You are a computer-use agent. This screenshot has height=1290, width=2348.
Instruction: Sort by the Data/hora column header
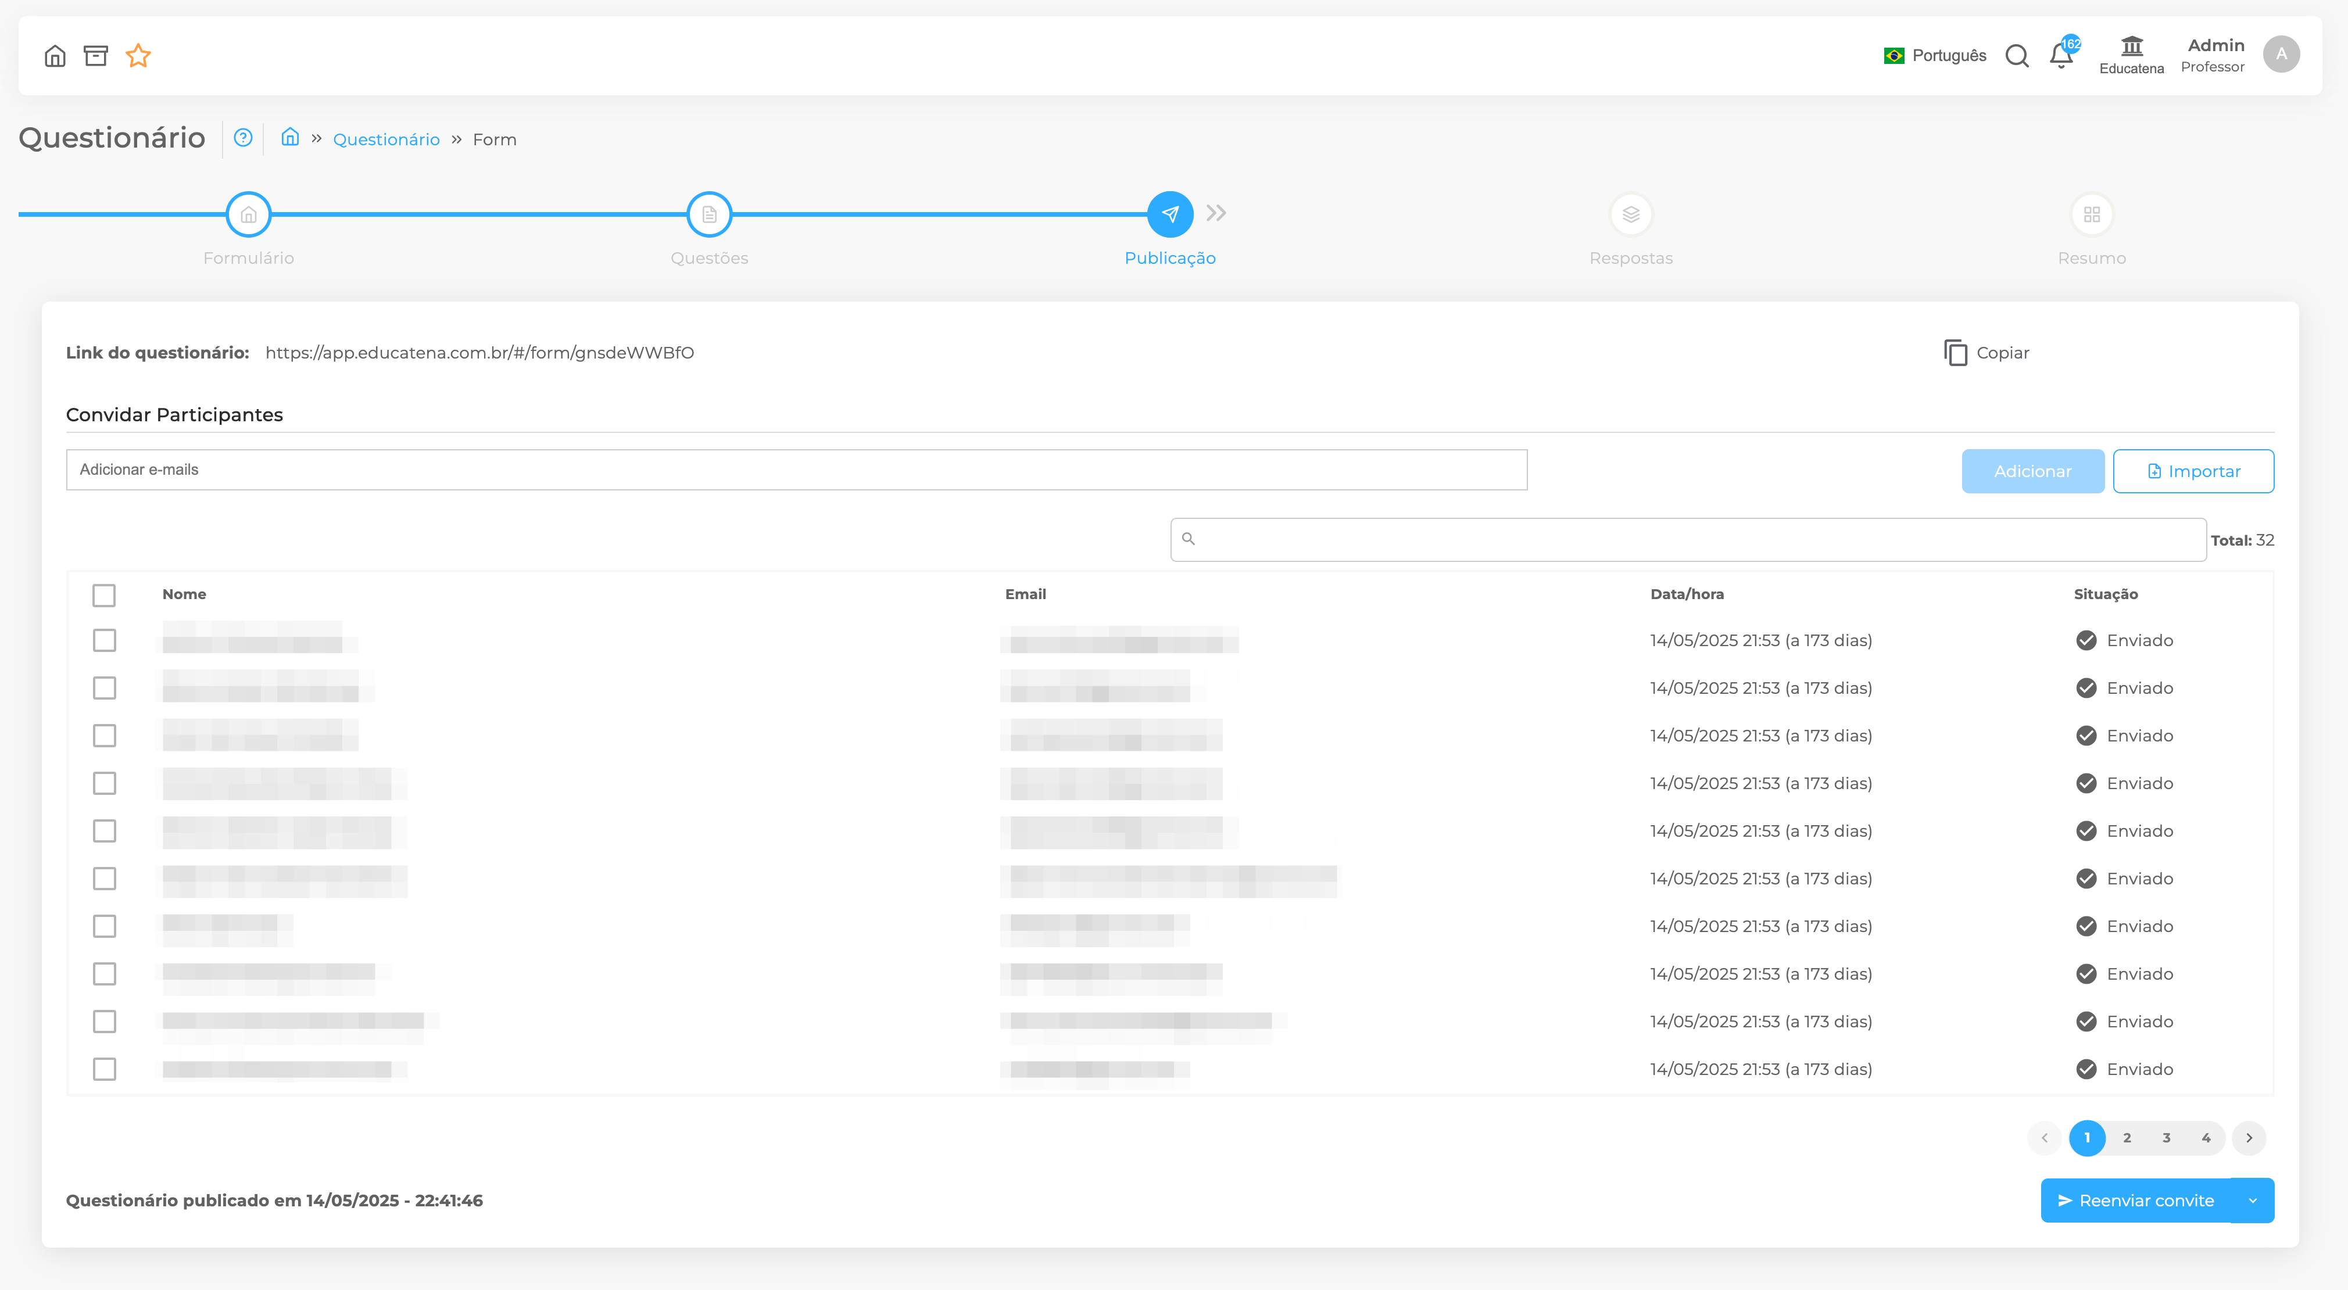coord(1687,594)
